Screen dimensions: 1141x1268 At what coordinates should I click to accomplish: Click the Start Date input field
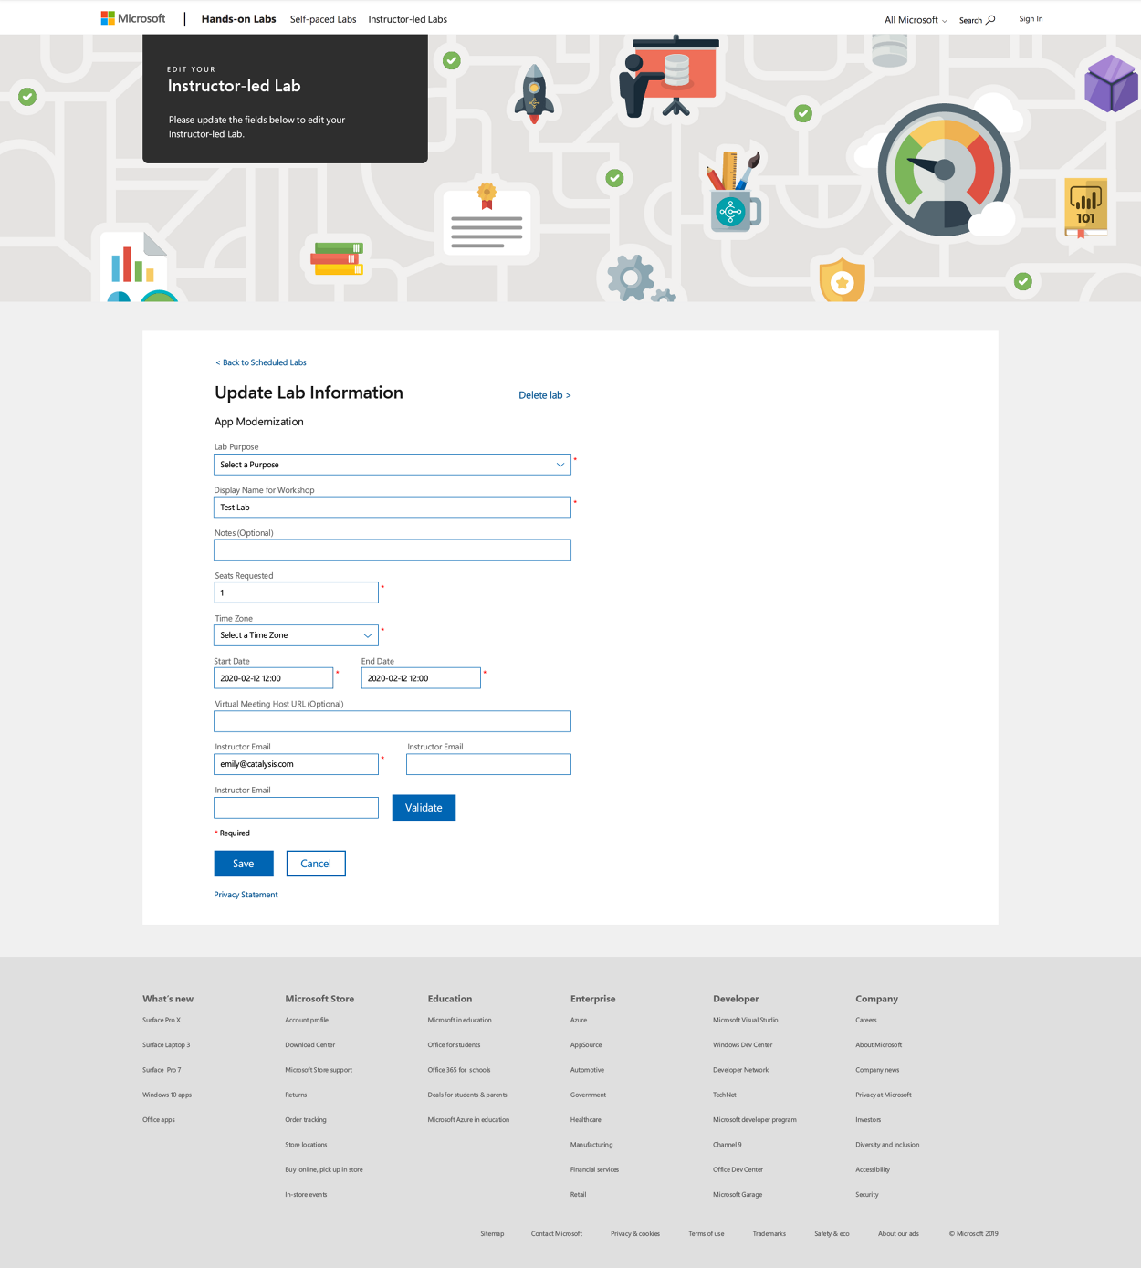[x=273, y=678]
